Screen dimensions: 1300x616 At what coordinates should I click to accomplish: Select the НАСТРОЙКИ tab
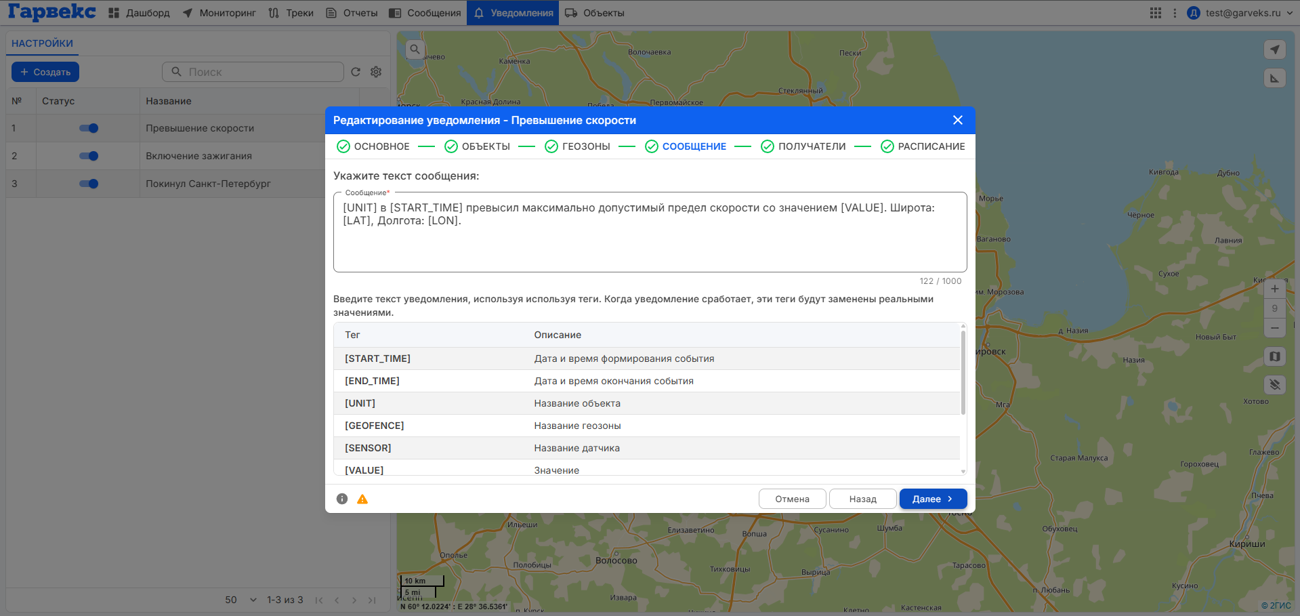(x=42, y=43)
